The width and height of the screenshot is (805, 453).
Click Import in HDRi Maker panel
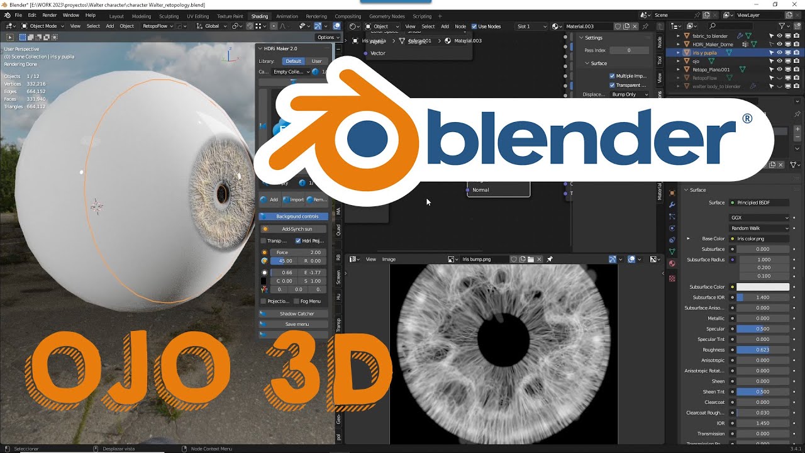[x=294, y=199]
